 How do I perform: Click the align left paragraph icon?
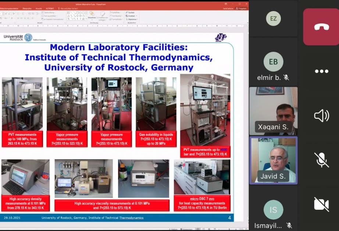click(x=18, y=18)
